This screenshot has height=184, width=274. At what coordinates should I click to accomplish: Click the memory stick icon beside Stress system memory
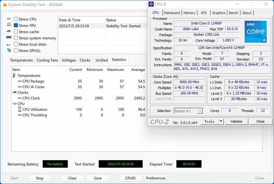(x=9, y=38)
